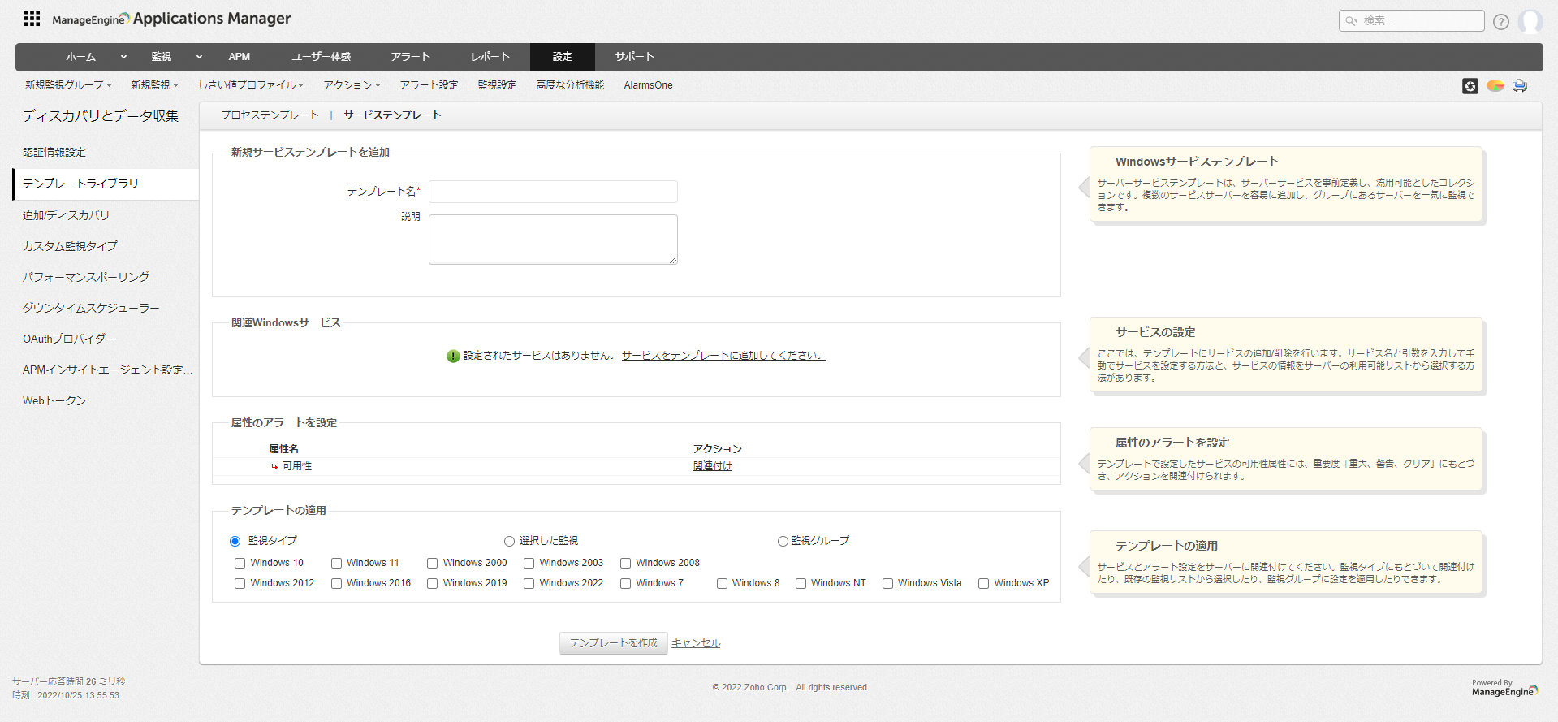Open the user profile avatar
Screen dimensions: 1558x722
coord(1530,21)
